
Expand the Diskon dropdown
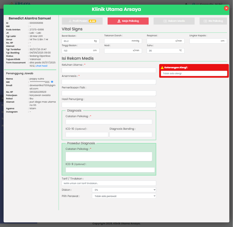124,190
